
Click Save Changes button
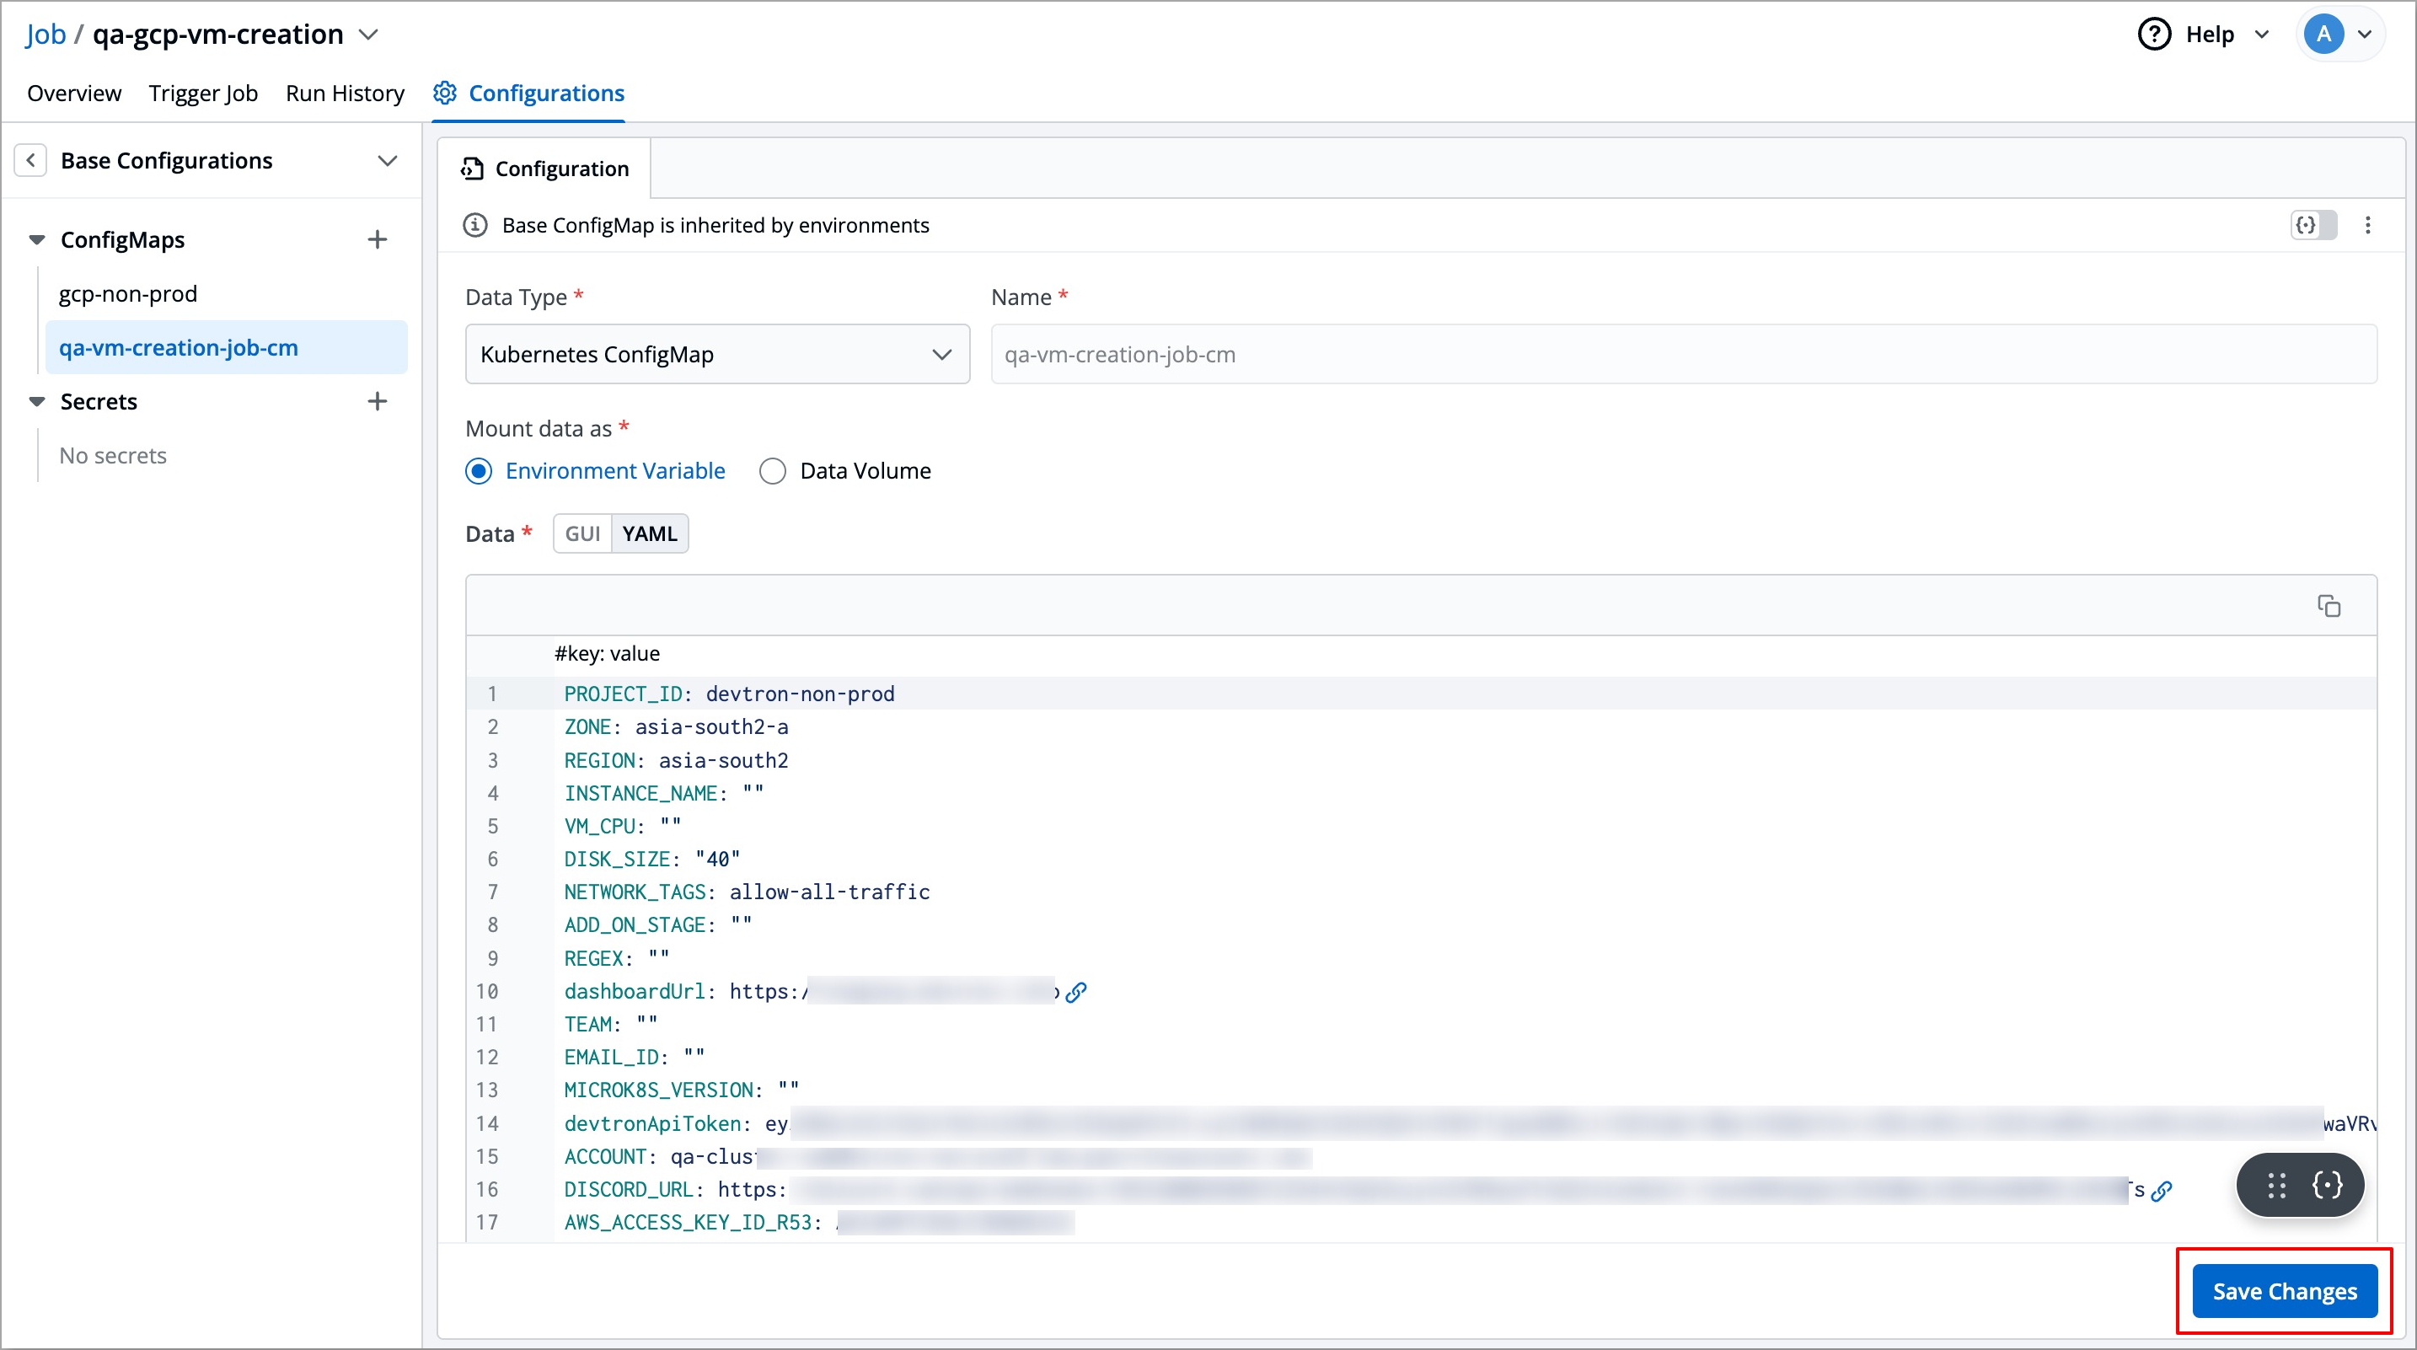pyautogui.click(x=2285, y=1292)
